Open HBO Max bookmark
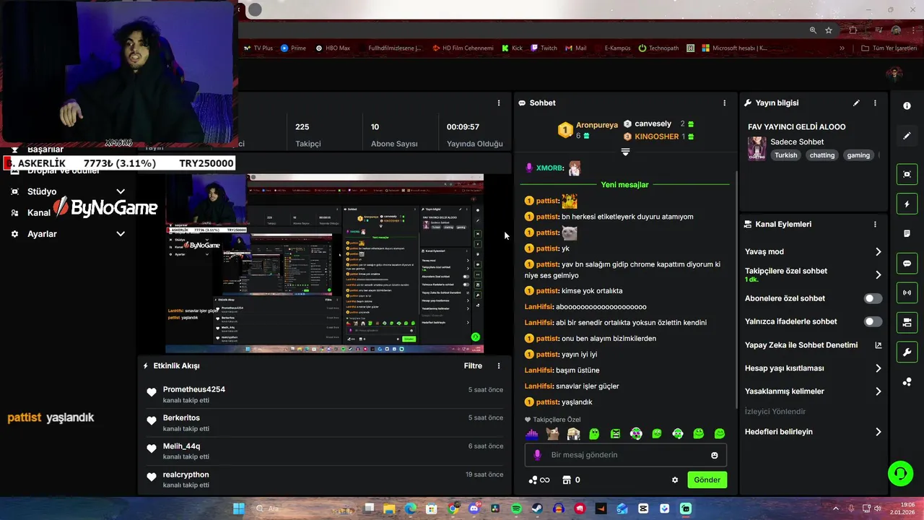Viewport: 924px width, 520px height. (x=333, y=48)
